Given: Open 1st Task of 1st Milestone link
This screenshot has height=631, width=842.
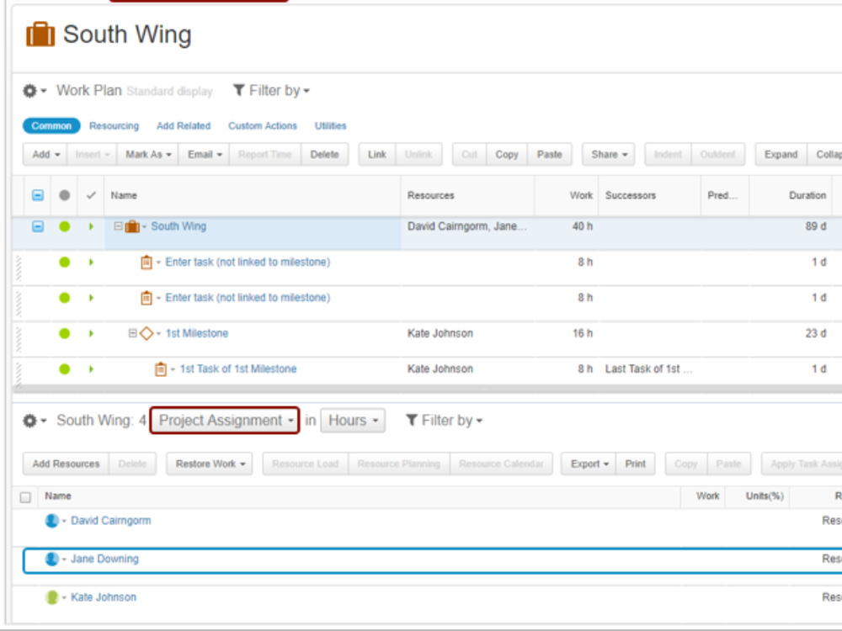Looking at the screenshot, I should click(x=238, y=369).
